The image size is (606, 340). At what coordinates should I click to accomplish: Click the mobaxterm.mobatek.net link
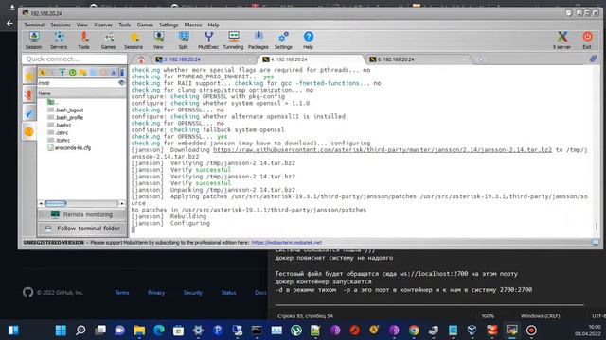[x=286, y=243]
